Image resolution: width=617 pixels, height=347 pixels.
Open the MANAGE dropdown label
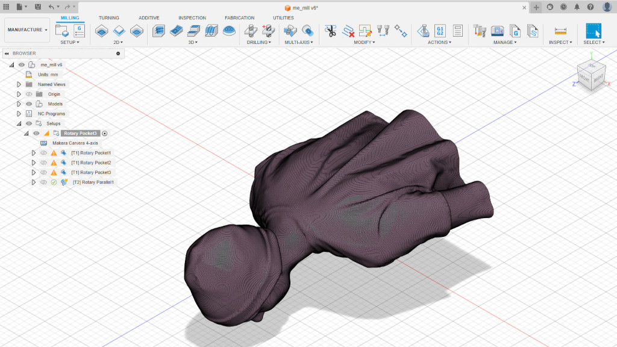click(x=505, y=42)
